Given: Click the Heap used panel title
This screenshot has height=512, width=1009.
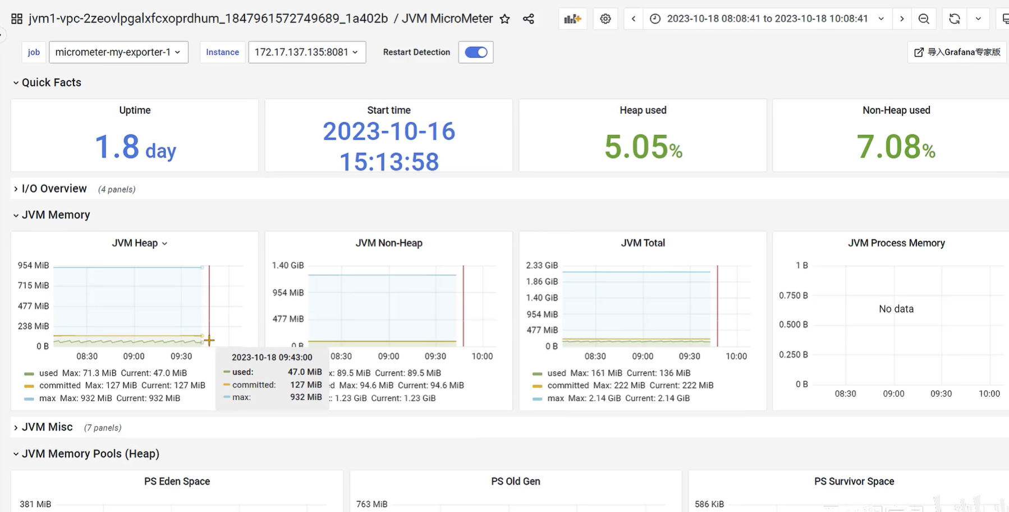Looking at the screenshot, I should (643, 110).
